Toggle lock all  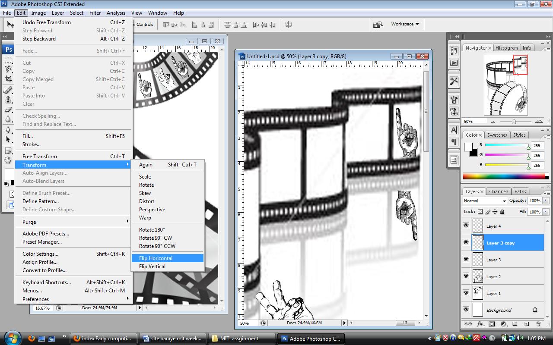pyautogui.click(x=502, y=212)
